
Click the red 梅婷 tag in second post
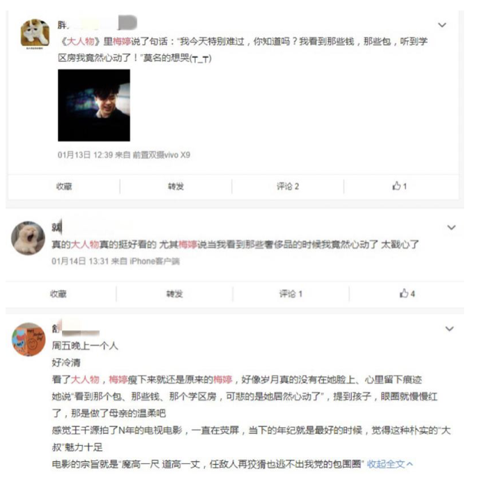187,244
